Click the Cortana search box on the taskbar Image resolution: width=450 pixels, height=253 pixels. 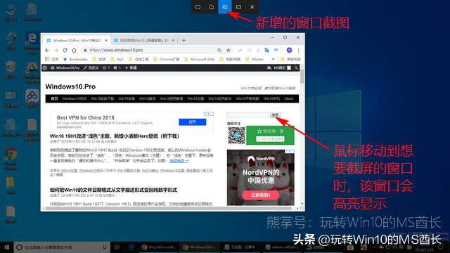pyautogui.click(x=62, y=247)
